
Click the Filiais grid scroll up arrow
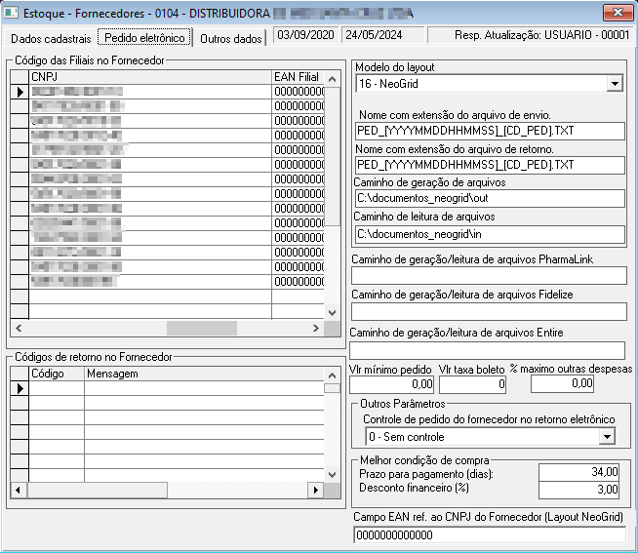click(x=333, y=79)
